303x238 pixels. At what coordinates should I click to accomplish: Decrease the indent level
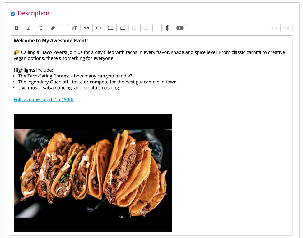(x=134, y=28)
